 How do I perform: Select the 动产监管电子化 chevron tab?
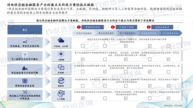click(x=171, y=33)
